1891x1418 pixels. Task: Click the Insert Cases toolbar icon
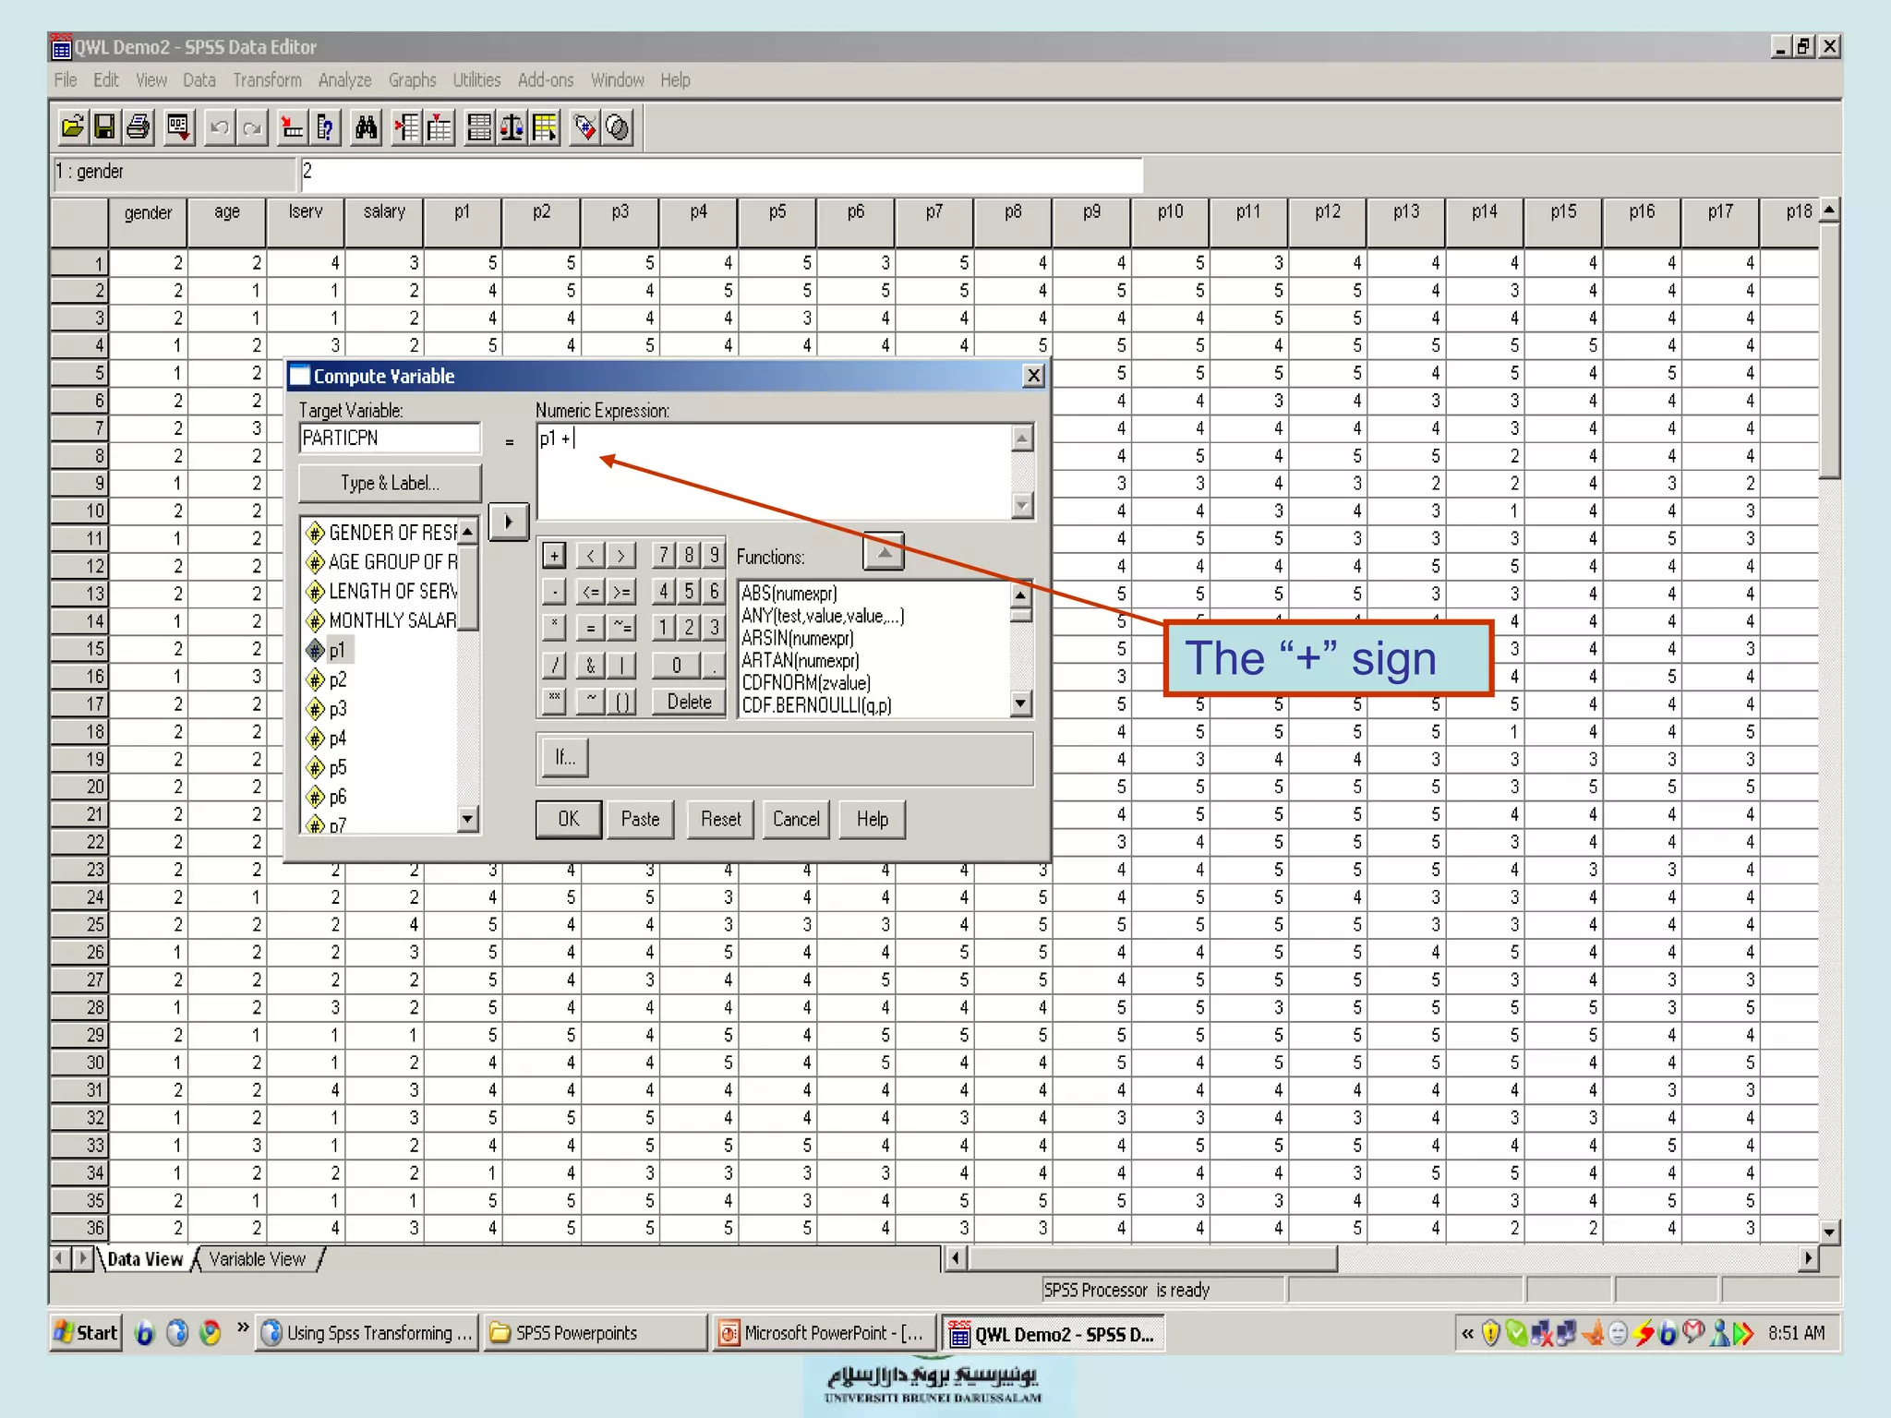[406, 127]
